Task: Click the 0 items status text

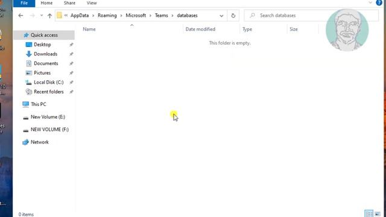Action: [x=26, y=215]
